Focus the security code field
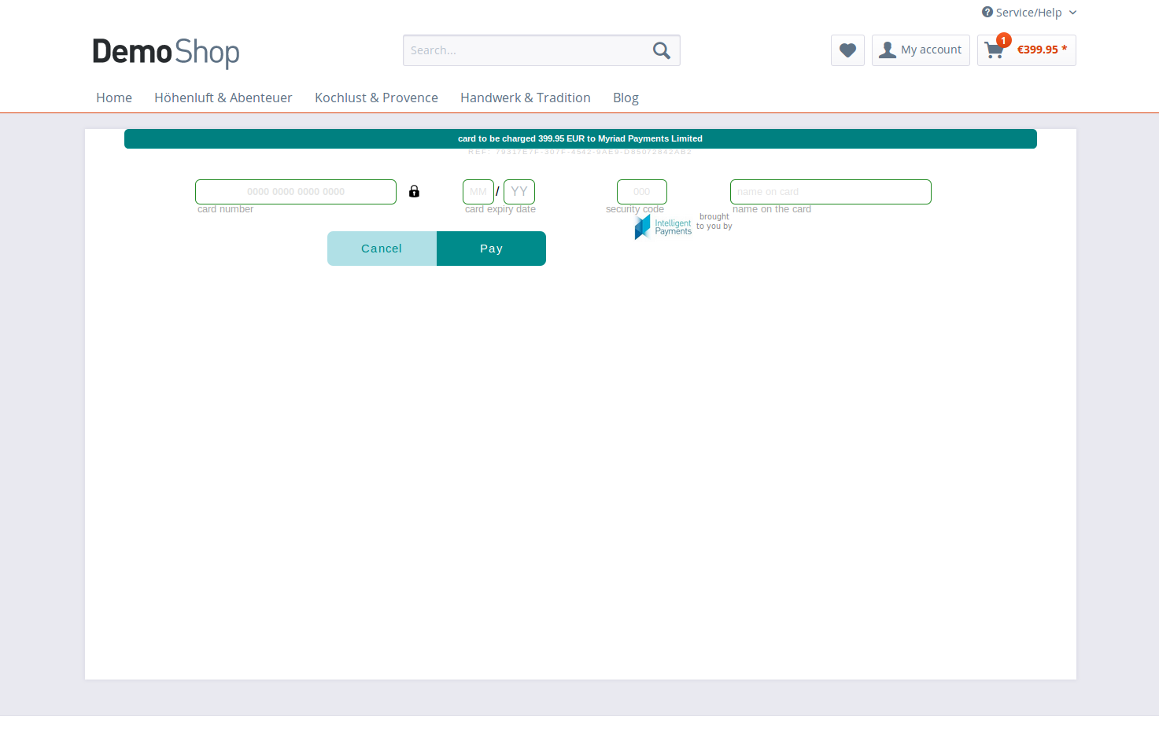Image resolution: width=1159 pixels, height=733 pixels. 642,192
